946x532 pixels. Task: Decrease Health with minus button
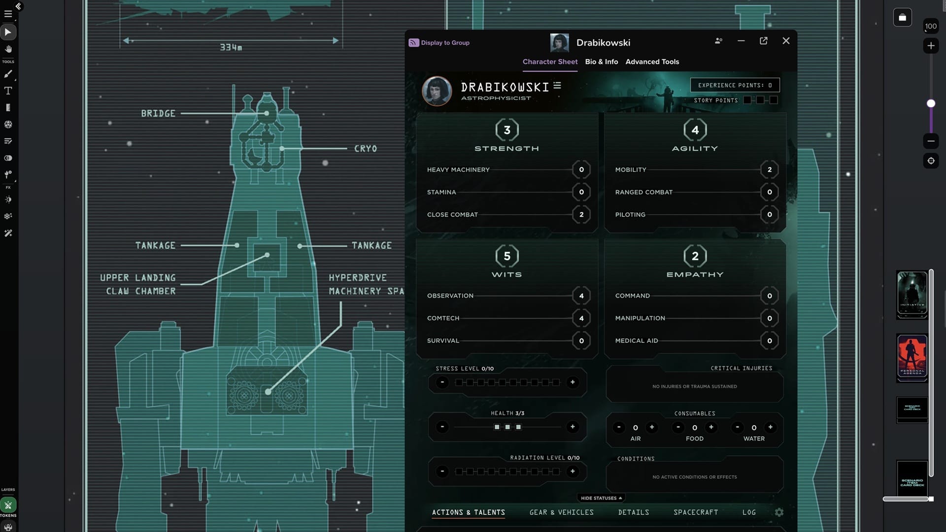point(442,427)
